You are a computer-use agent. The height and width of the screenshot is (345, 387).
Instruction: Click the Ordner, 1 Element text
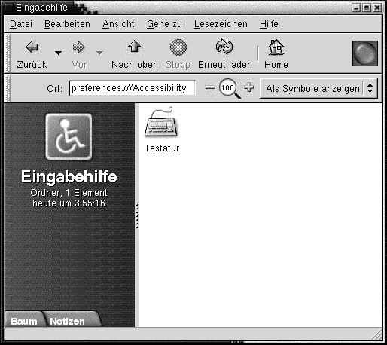point(69,193)
